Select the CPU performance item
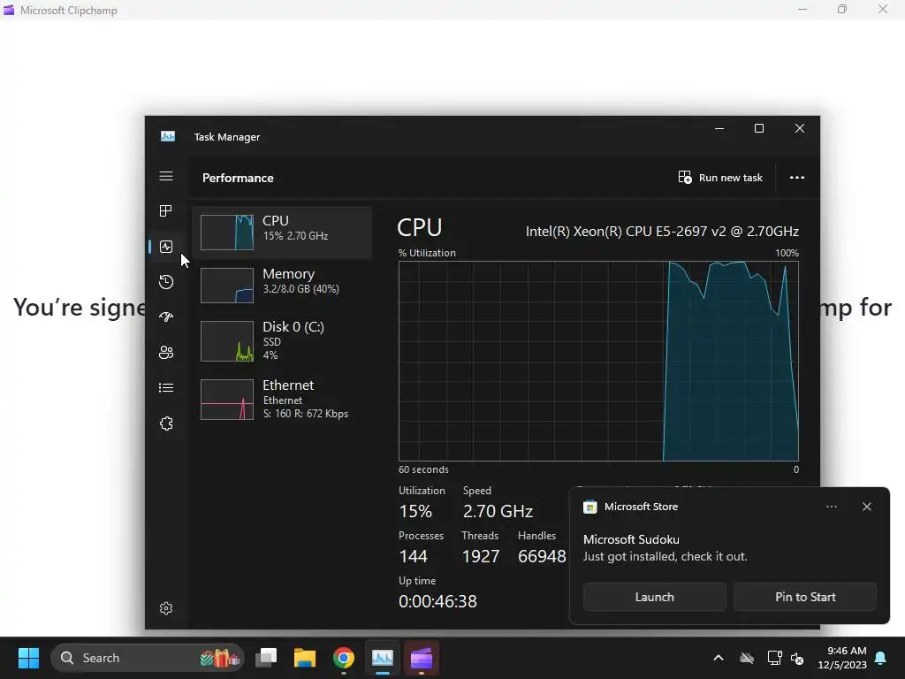 282,233
